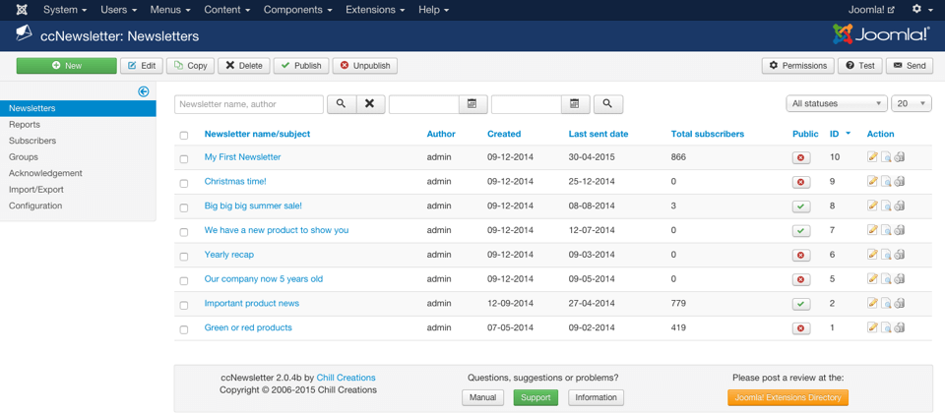945x413 pixels.
Task: Open the Joomla! site link at top right
Action: (871, 10)
